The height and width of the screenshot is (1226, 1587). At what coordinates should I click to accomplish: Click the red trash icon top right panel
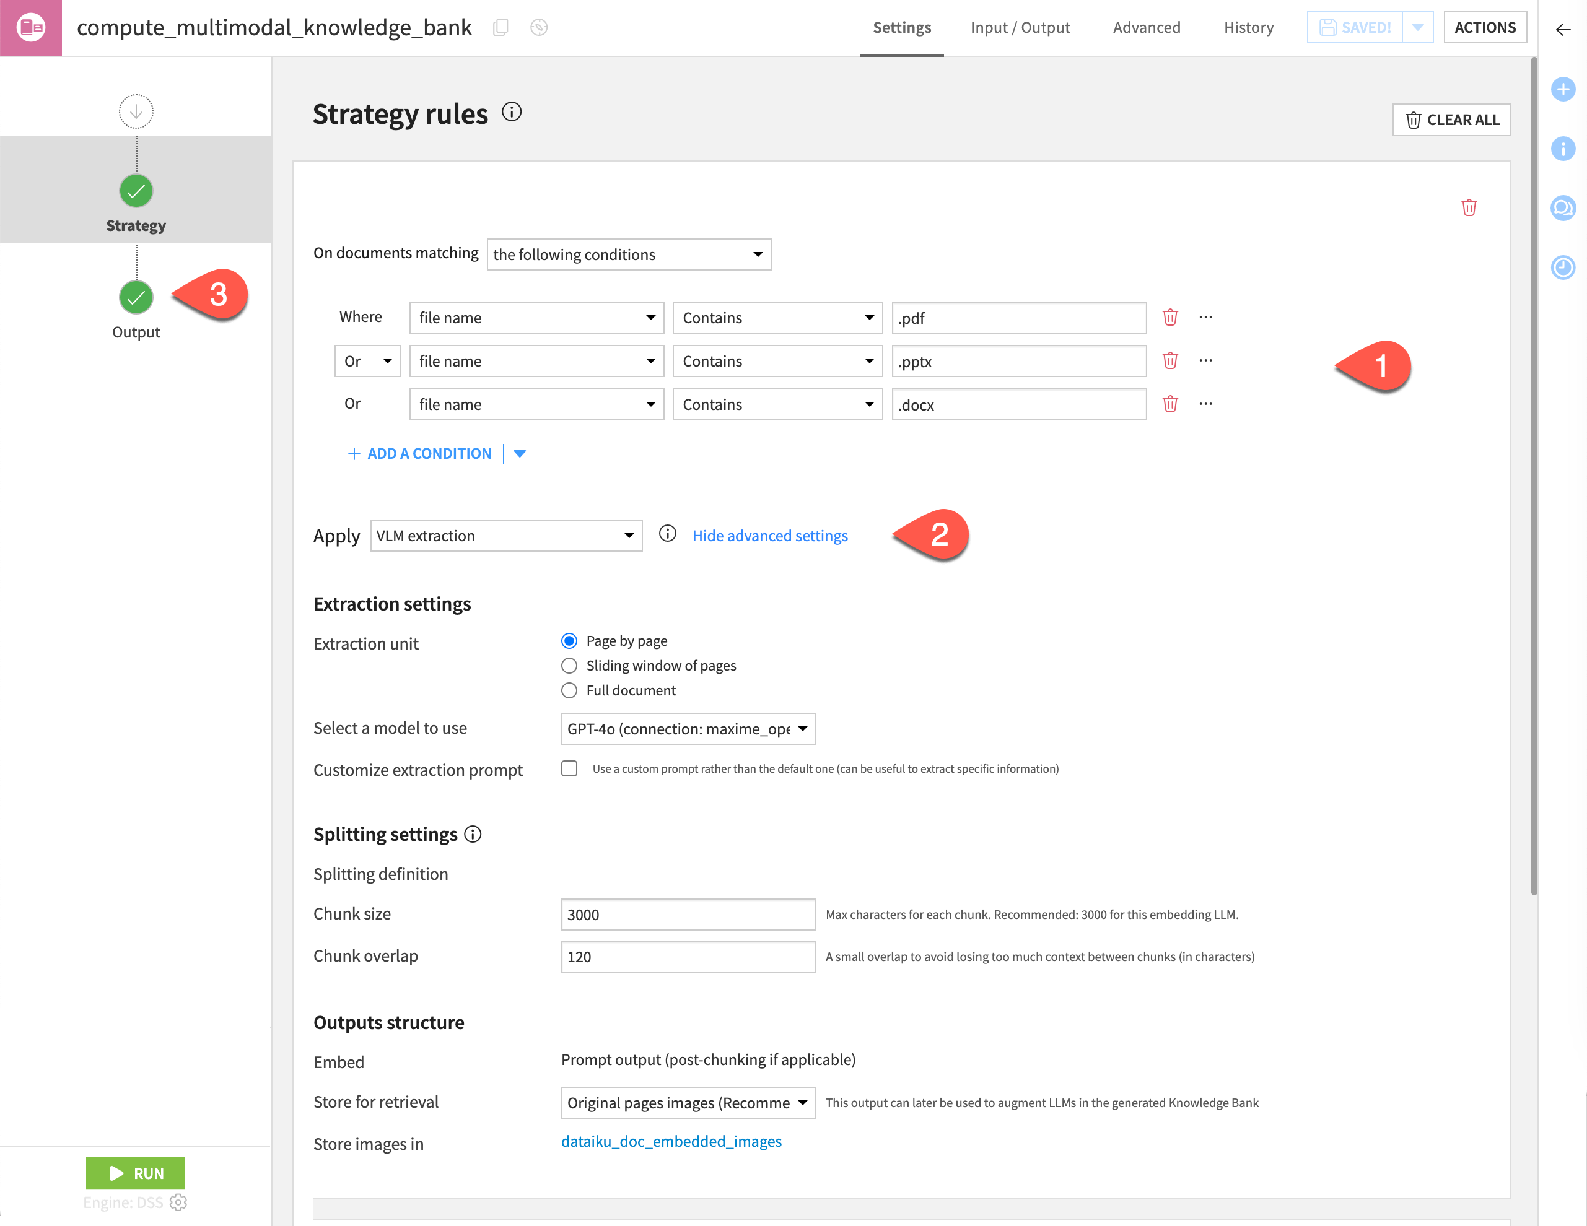point(1470,207)
